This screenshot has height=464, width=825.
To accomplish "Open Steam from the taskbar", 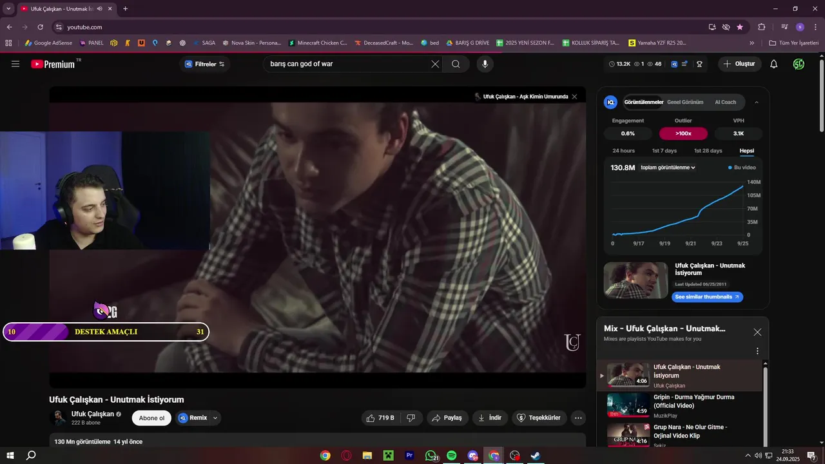I will (x=536, y=456).
